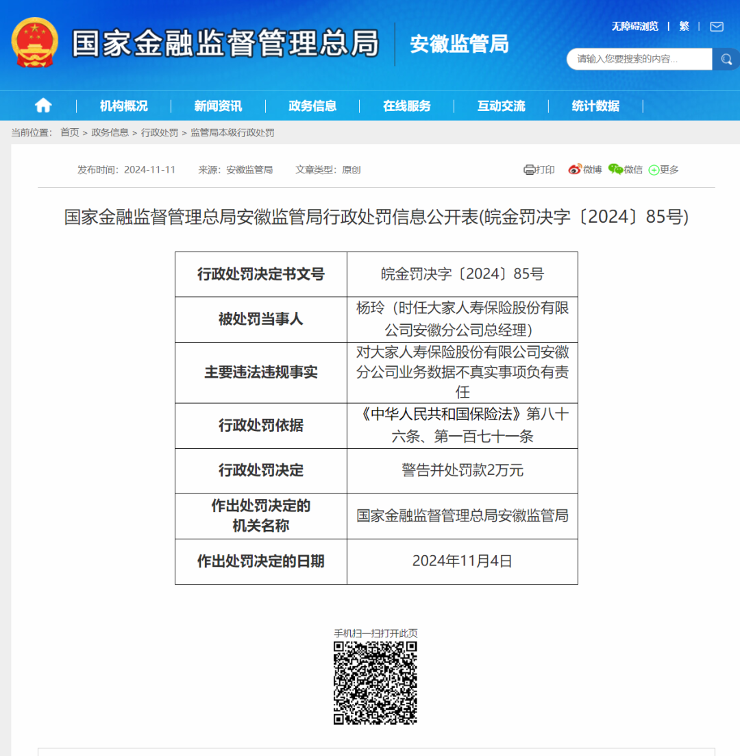
Task: Click the 中华人民共和国保险法 basis cell
Action: coord(463,426)
